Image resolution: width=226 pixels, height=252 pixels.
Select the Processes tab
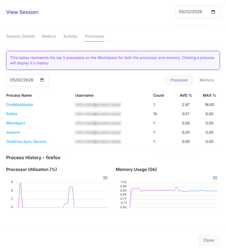pos(94,36)
